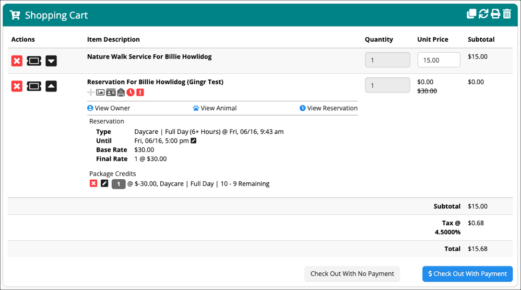The height and width of the screenshot is (290, 521).
Task: Click the Tax @ 4.5000% label
Action: [447, 227]
